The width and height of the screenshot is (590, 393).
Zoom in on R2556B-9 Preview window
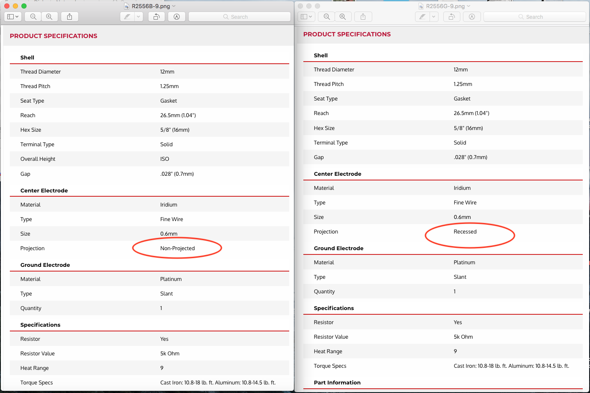click(x=49, y=17)
